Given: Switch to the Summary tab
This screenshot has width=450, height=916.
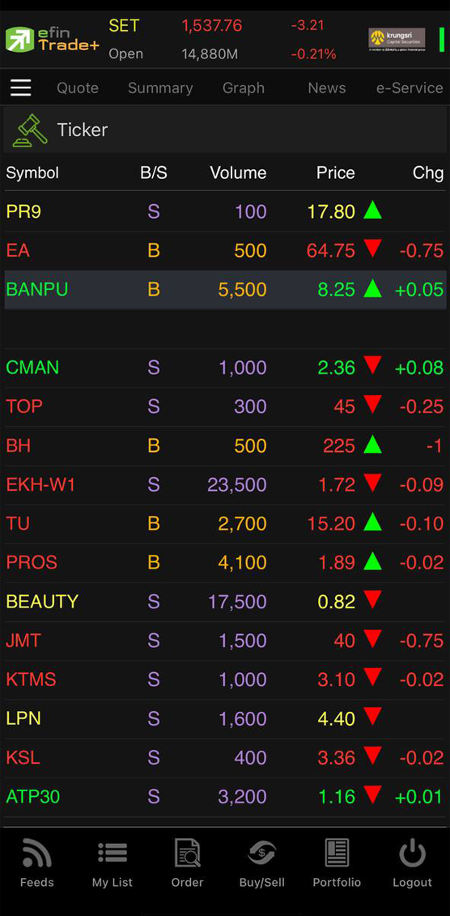Looking at the screenshot, I should pos(160,88).
